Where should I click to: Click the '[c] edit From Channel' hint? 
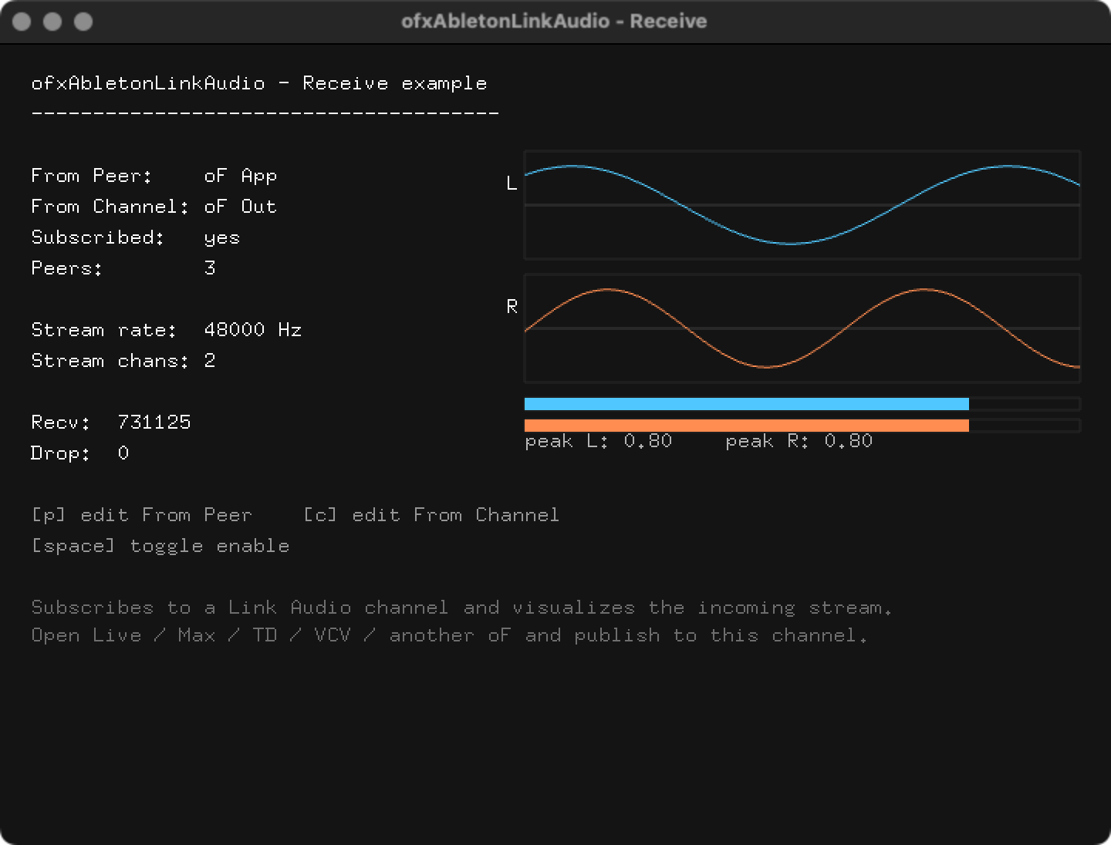[431, 515]
